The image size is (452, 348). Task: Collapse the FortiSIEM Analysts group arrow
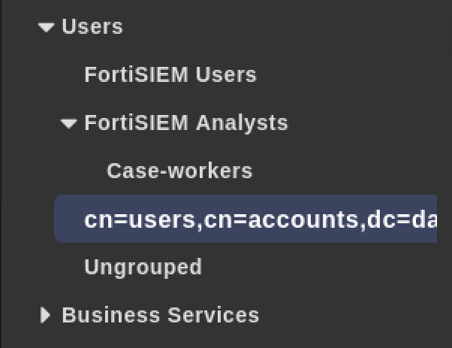click(69, 123)
